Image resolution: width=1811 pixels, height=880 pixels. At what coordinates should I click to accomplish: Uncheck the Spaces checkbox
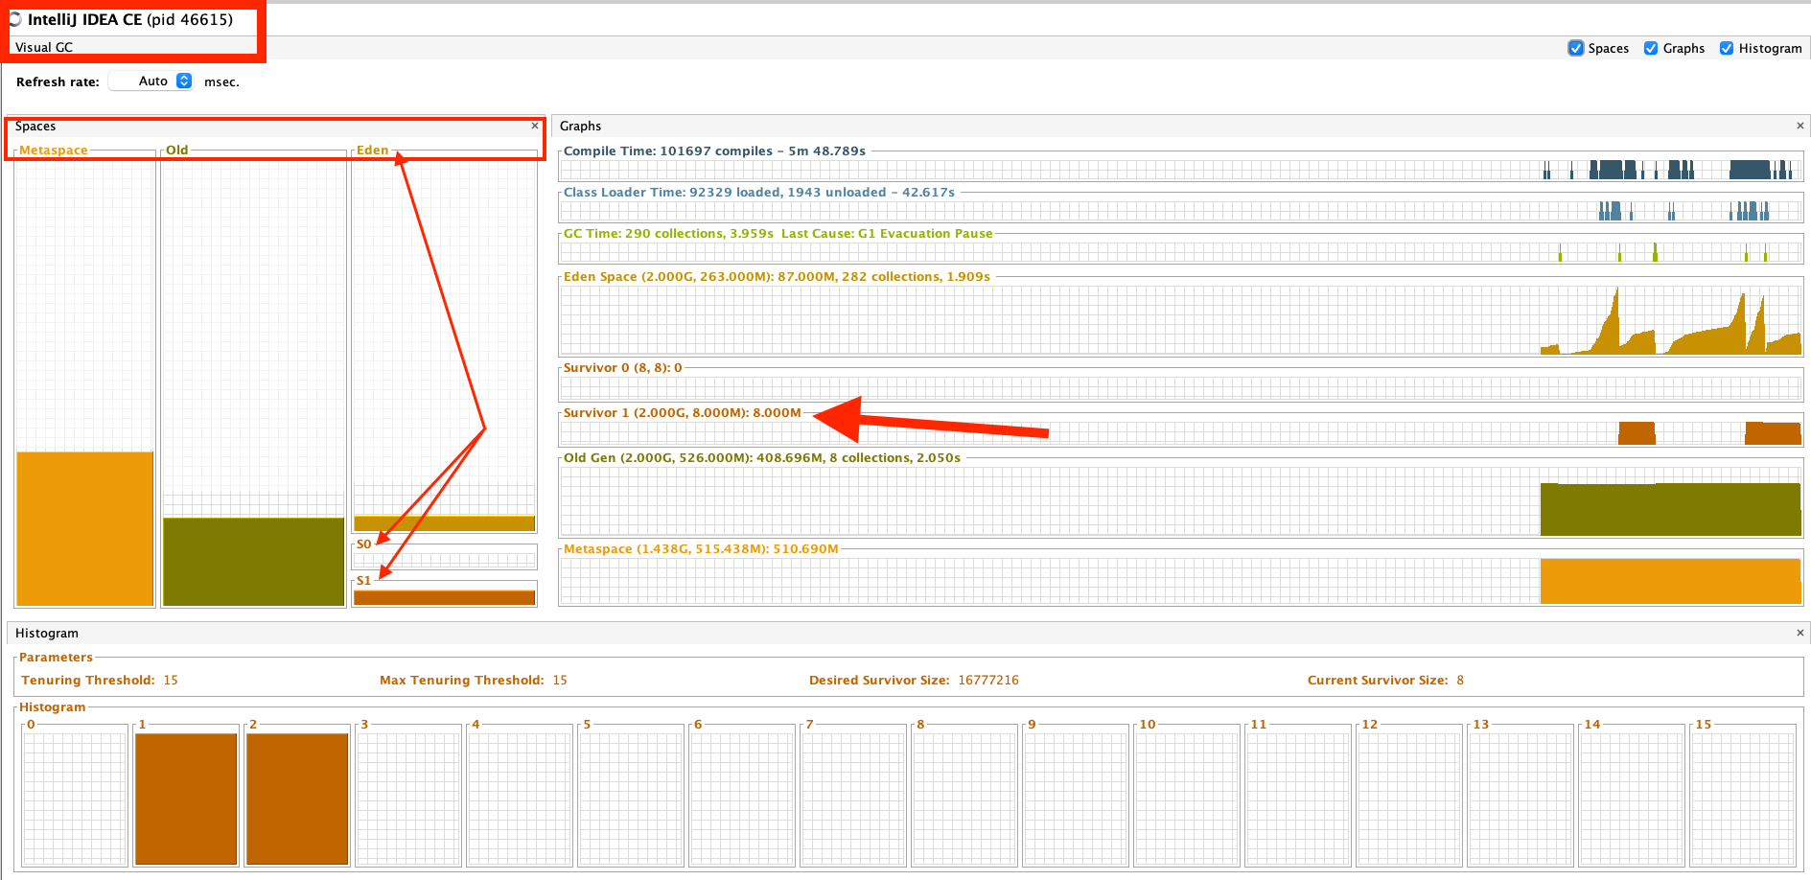(1575, 48)
